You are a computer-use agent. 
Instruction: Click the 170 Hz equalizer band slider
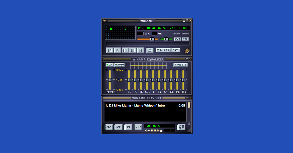135,80
